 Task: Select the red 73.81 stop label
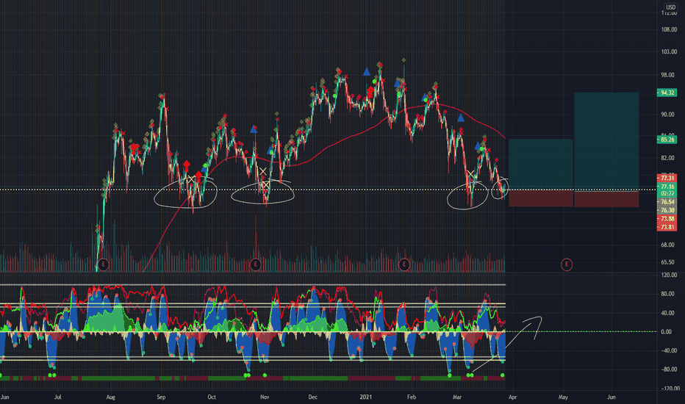click(667, 227)
